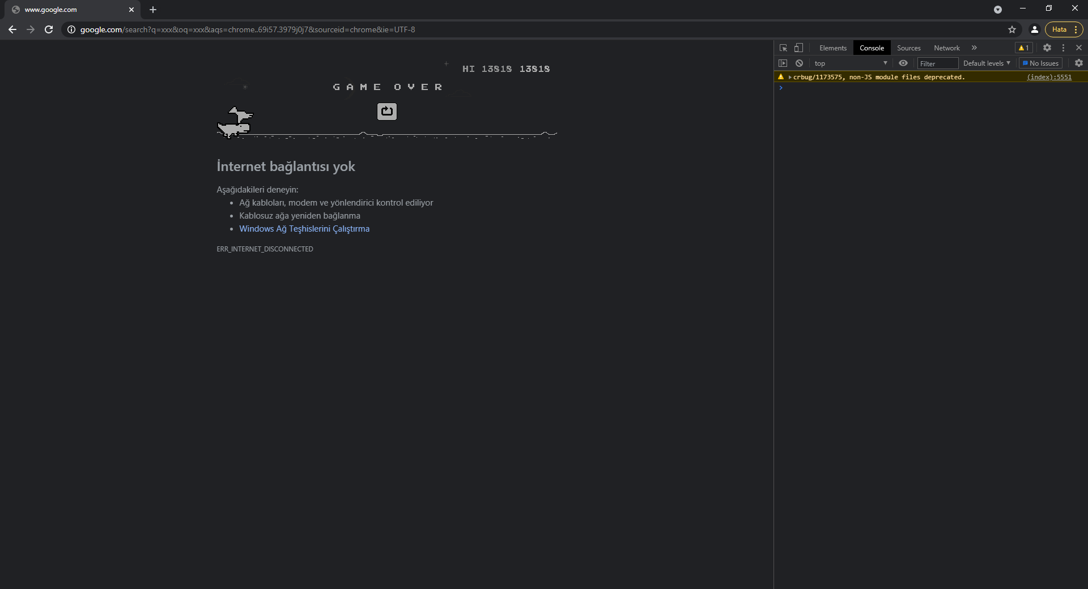
Task: Switch to the Network panel
Action: pos(946,48)
